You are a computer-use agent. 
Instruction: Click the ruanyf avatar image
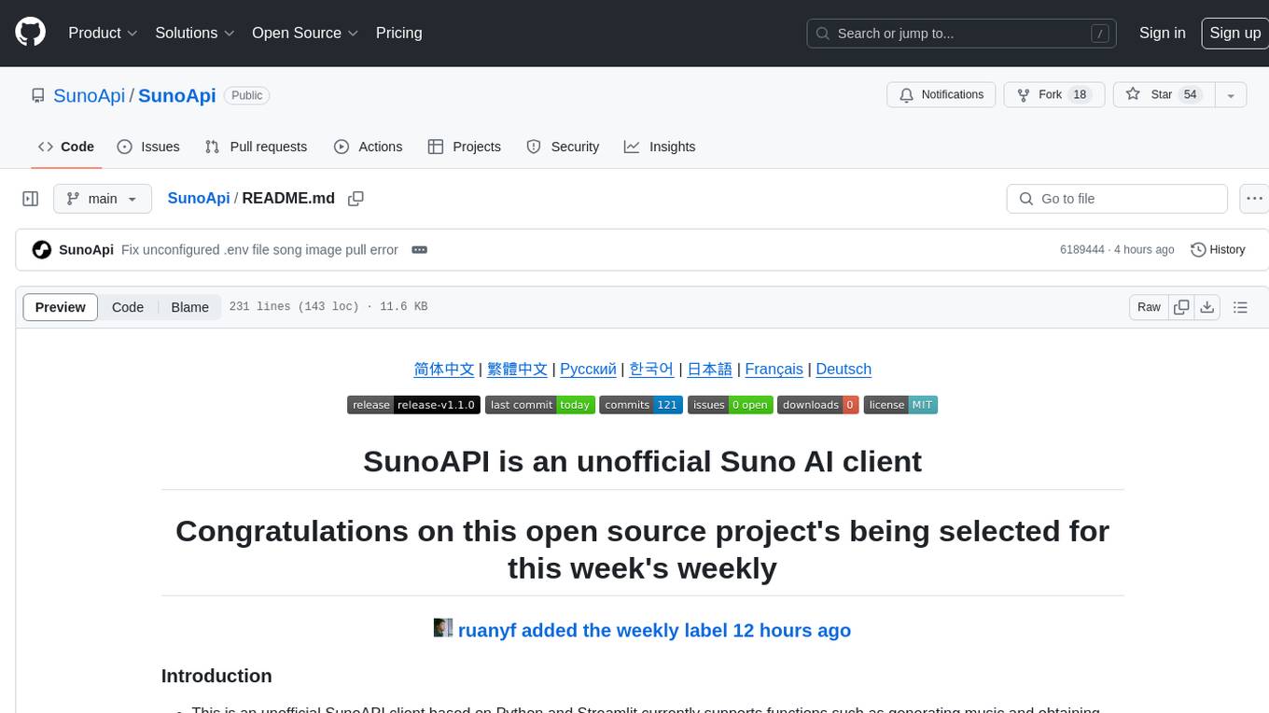tap(443, 628)
